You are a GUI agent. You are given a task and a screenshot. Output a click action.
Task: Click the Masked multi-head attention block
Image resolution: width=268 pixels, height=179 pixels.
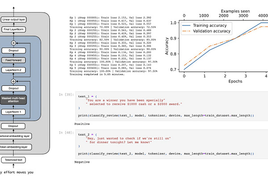tap(13, 100)
